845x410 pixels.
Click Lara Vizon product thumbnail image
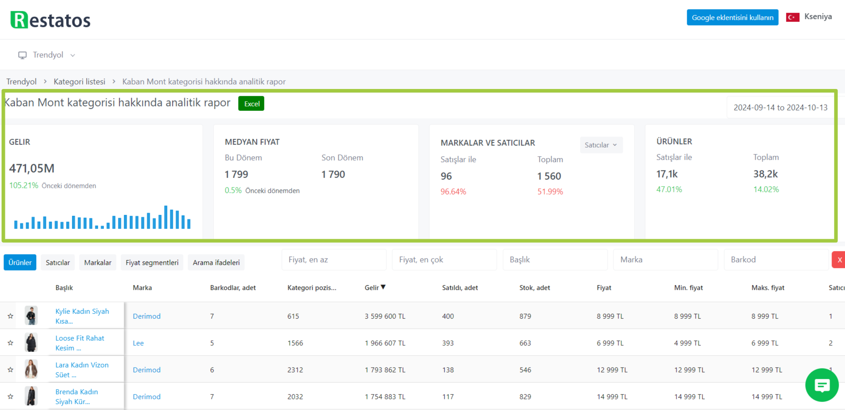coord(31,369)
